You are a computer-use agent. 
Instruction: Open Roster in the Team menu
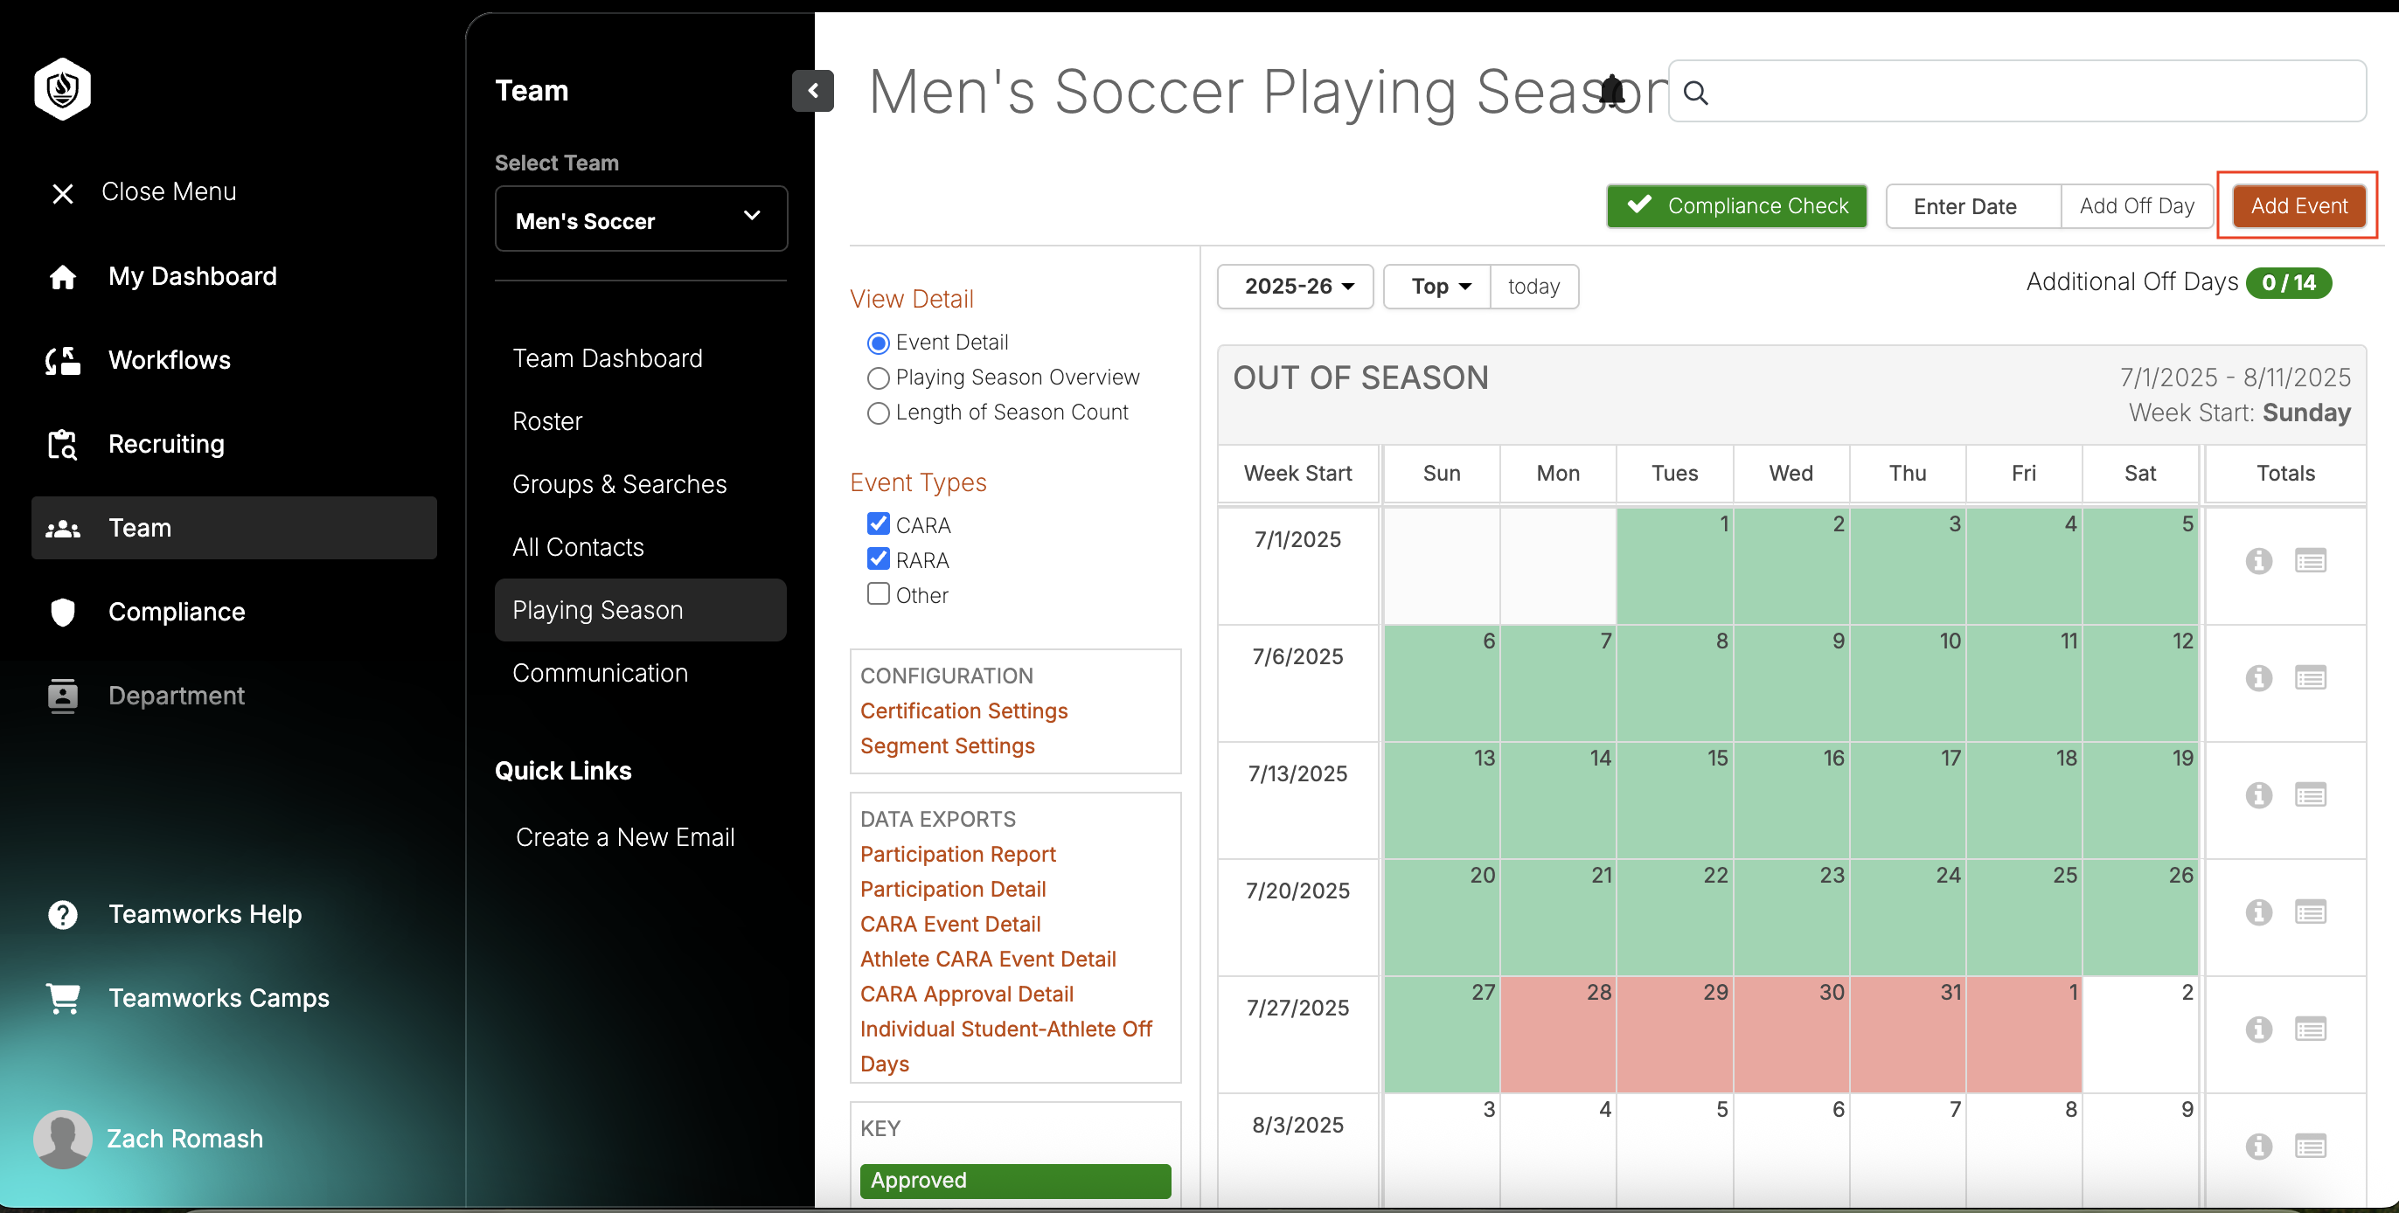coord(546,422)
